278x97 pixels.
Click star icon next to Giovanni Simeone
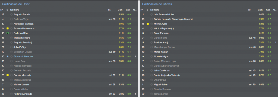coord(7,57)
